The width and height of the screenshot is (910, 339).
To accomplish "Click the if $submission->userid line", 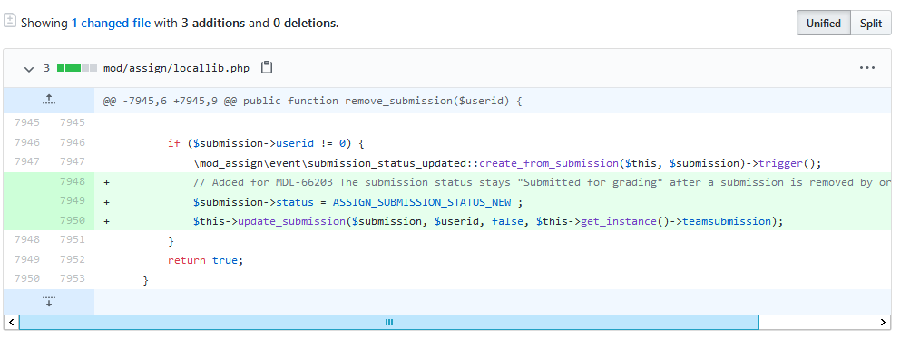I will tap(266, 143).
